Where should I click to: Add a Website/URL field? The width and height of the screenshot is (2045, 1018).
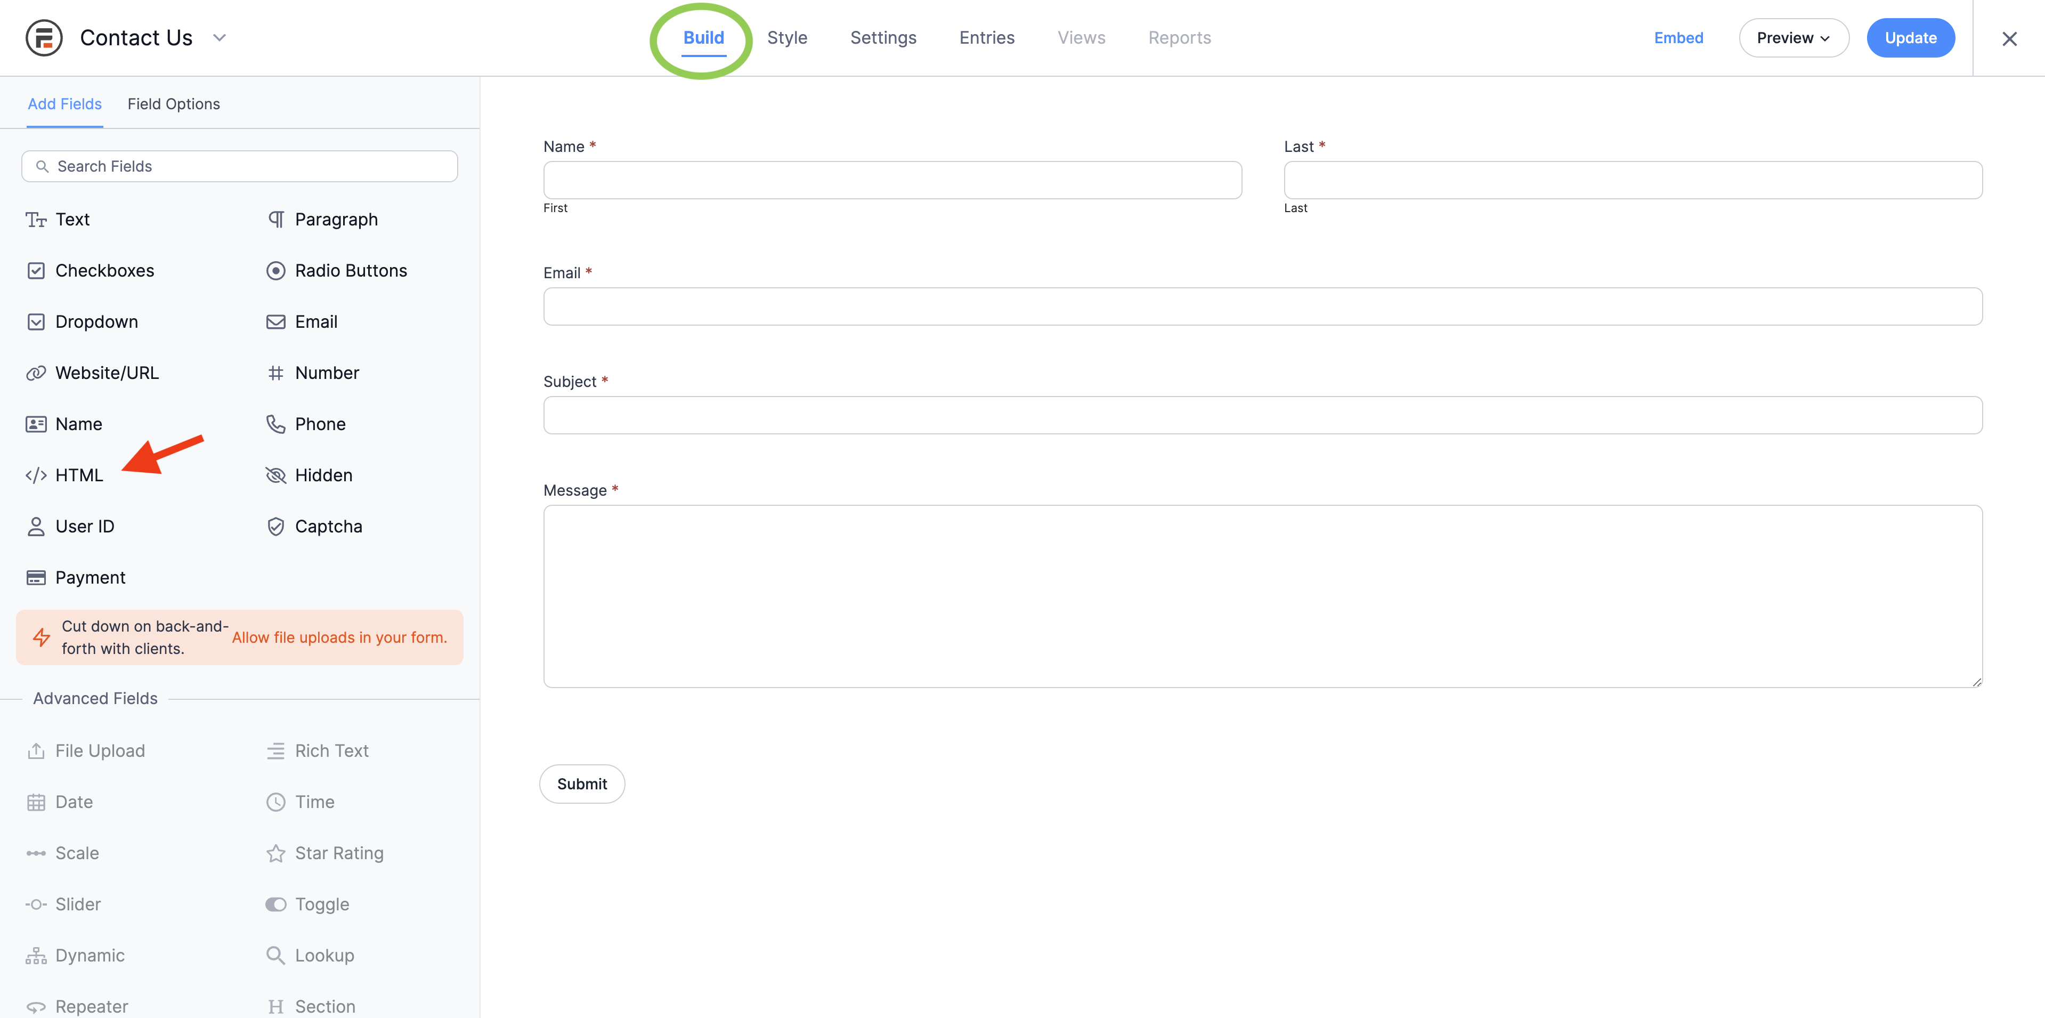pyautogui.click(x=107, y=373)
